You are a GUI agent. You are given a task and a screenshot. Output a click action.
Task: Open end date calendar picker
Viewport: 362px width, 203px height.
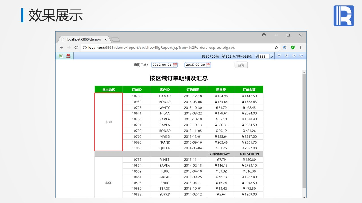[208, 65]
